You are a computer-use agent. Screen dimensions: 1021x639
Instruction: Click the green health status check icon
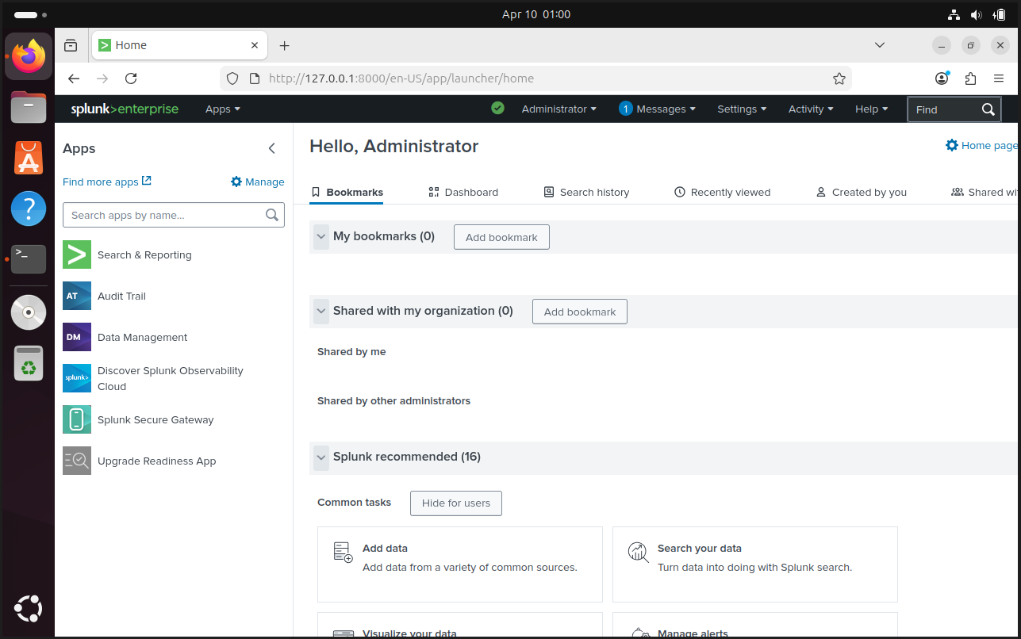click(x=497, y=109)
